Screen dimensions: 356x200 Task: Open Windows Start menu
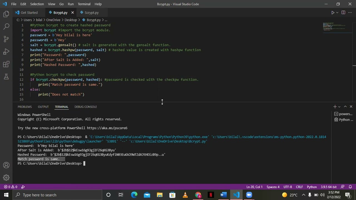click(6, 195)
